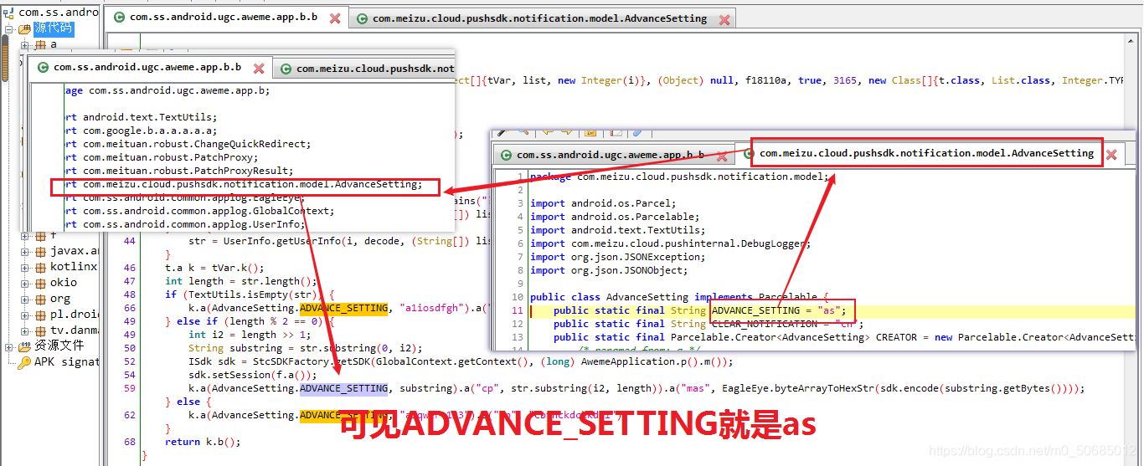1144x466 pixels.
Task: Click class icon on left overlay aweme.app.b.b tab
Action: click(x=44, y=68)
